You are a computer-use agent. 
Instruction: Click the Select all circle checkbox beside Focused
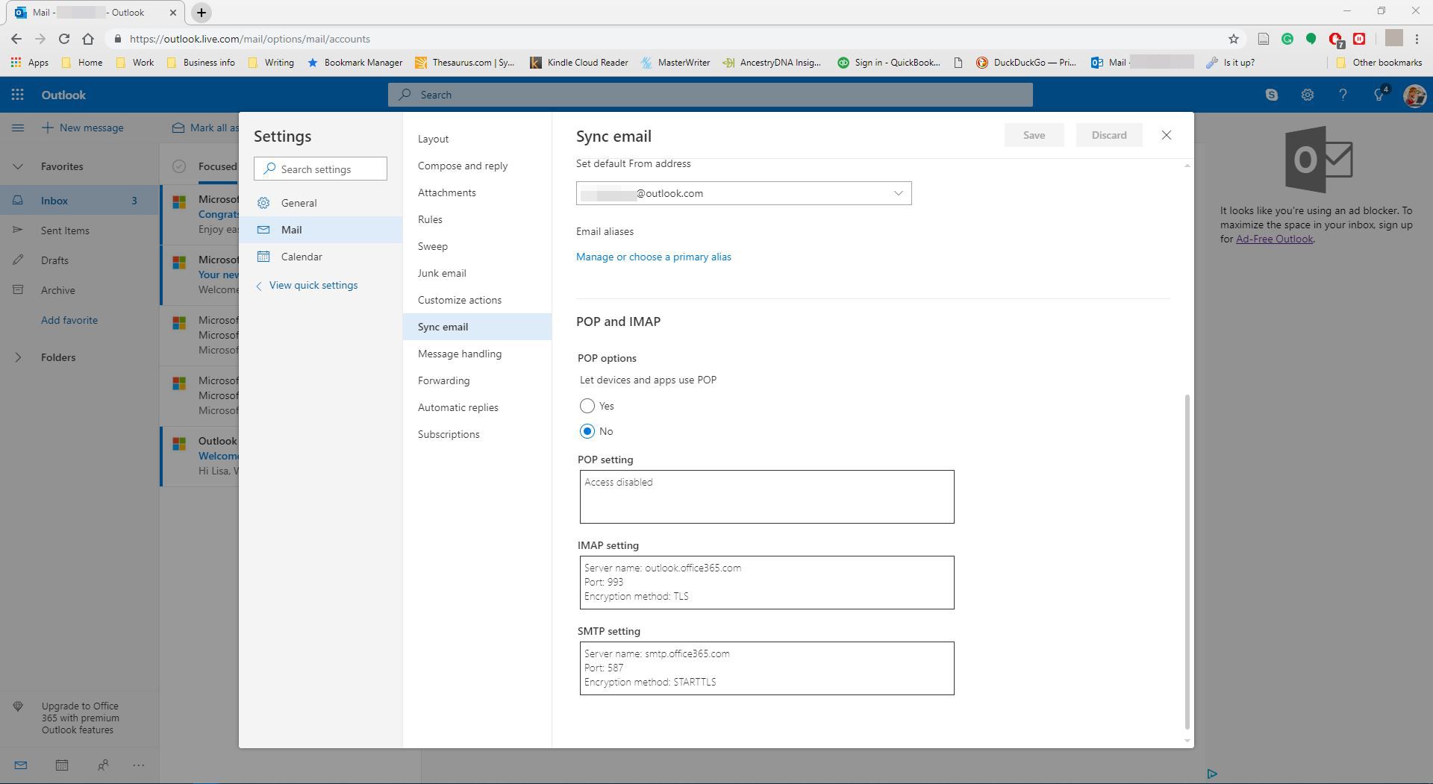(x=179, y=166)
